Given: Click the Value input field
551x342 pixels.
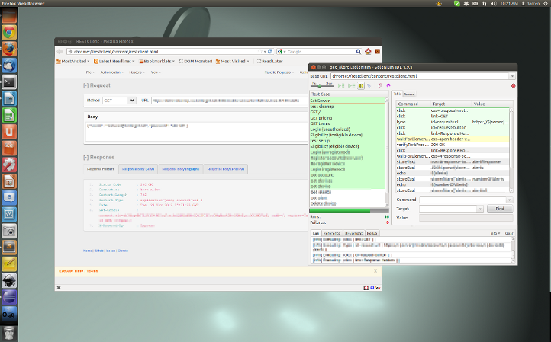Looking at the screenshot, I should (466, 218).
